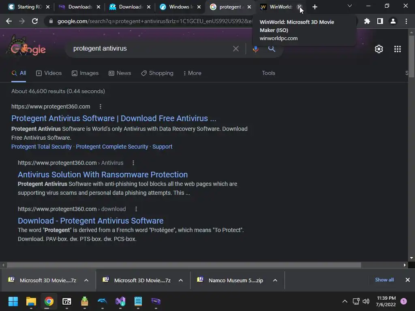
Task: Open options for the download sub-result
Action: tap(136, 209)
